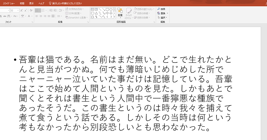Select the arrow line shape
The image size is (267, 140).
pyautogui.click(x=104, y=9)
